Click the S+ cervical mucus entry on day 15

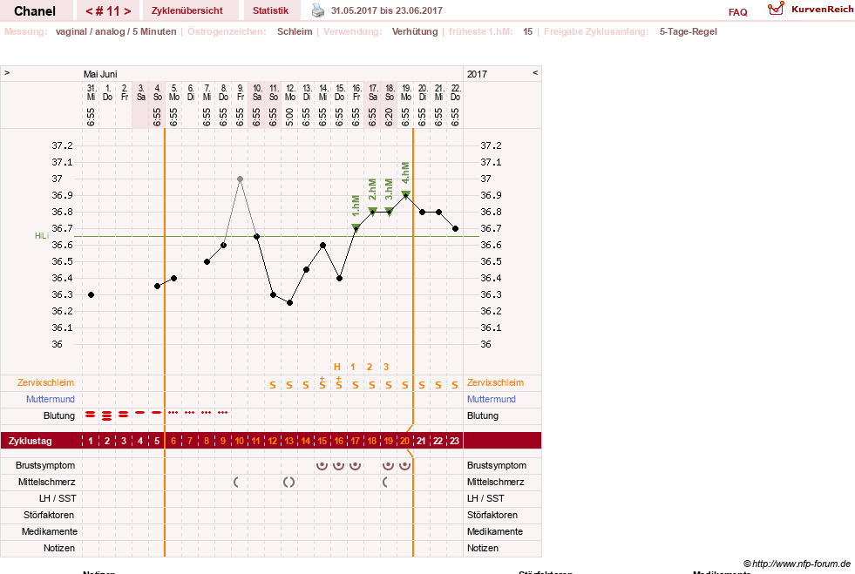[322, 382]
